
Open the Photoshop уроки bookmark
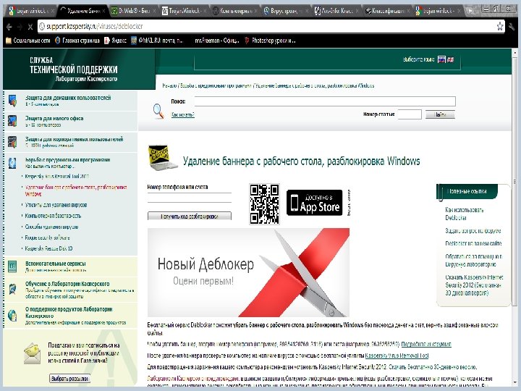[270, 41]
